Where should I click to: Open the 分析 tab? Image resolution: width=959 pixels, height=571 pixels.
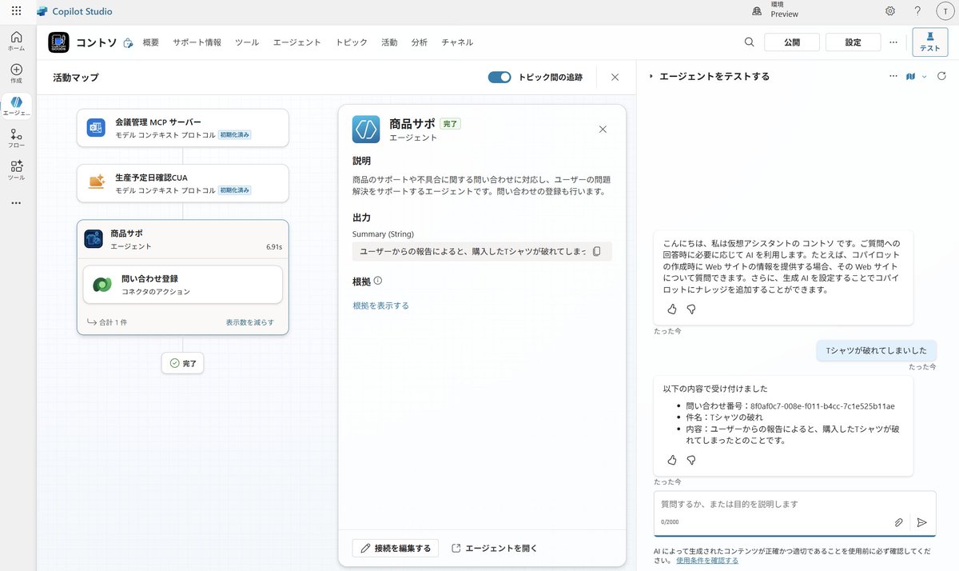tap(420, 42)
